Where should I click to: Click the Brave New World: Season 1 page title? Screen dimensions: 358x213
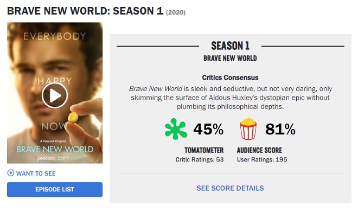85,11
